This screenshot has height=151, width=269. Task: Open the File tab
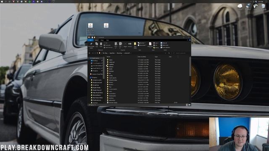90,40
